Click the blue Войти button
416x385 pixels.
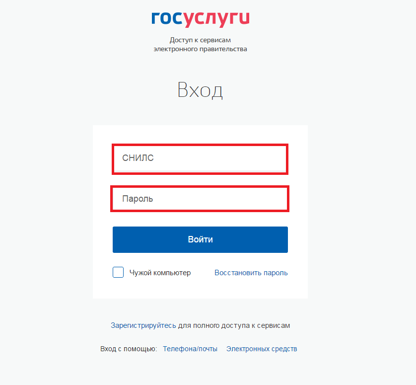(x=201, y=239)
